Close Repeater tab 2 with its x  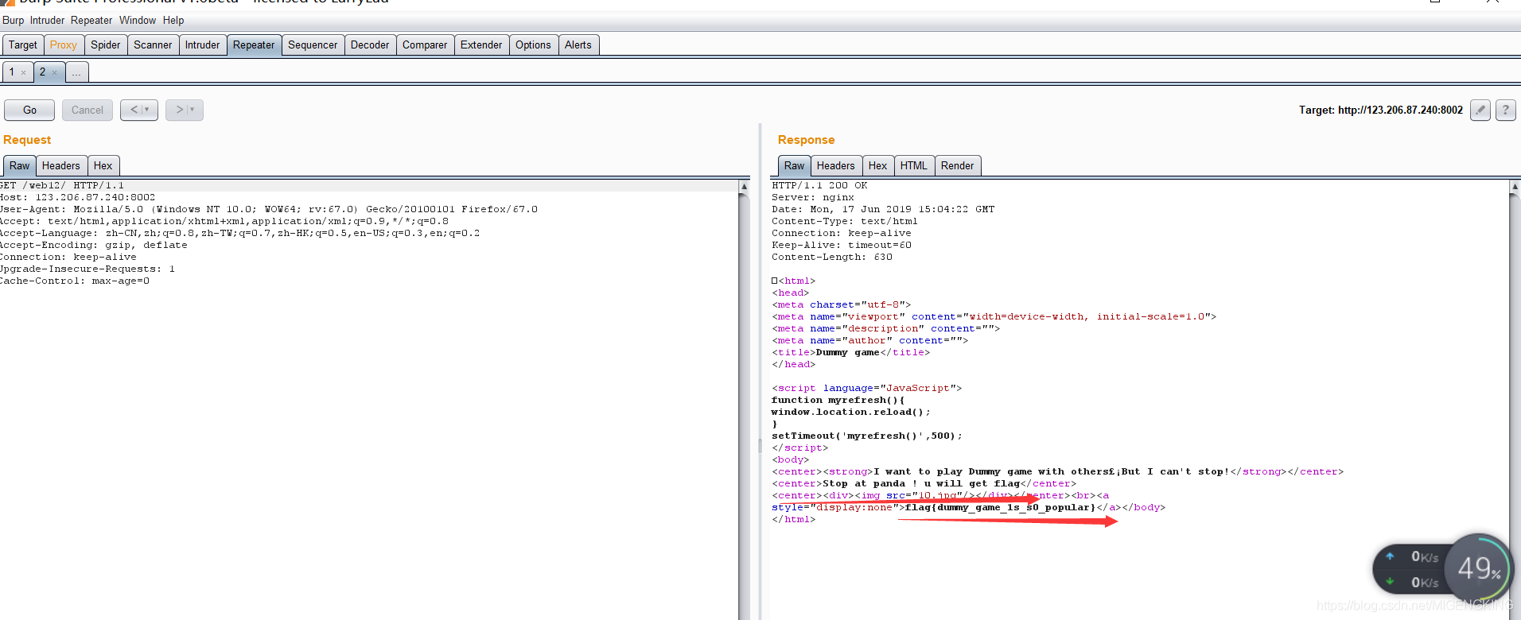[x=54, y=73]
